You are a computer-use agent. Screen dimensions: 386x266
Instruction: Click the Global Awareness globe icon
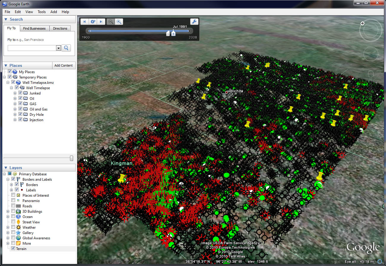tap(18, 238)
